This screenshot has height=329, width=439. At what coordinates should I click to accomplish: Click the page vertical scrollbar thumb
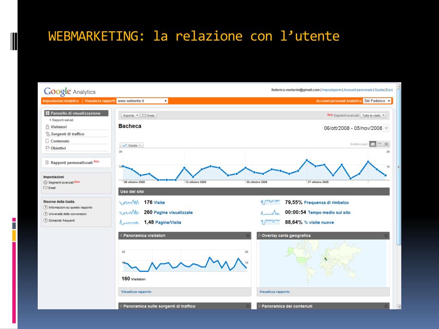[x=399, y=167]
